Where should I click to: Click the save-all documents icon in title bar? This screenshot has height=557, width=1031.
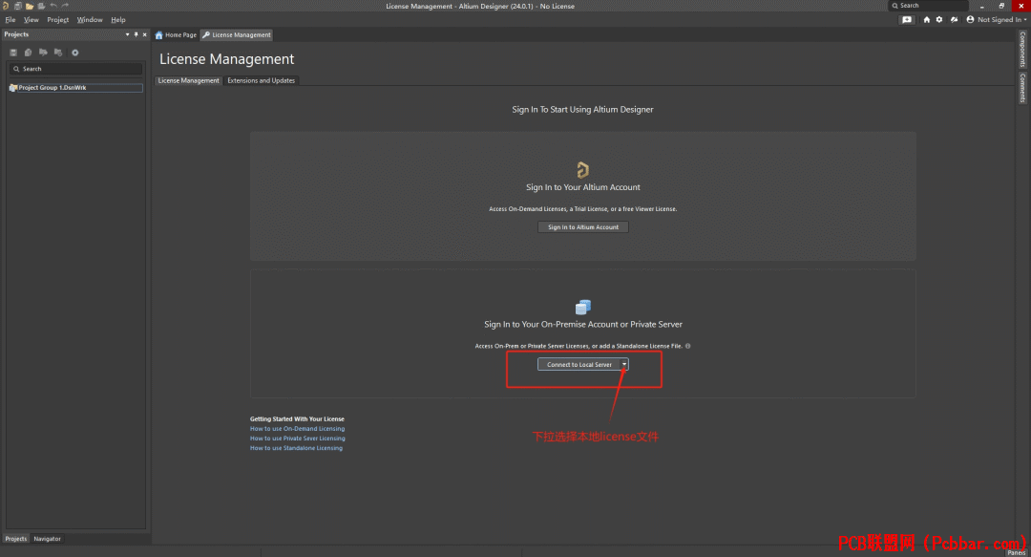pos(18,6)
